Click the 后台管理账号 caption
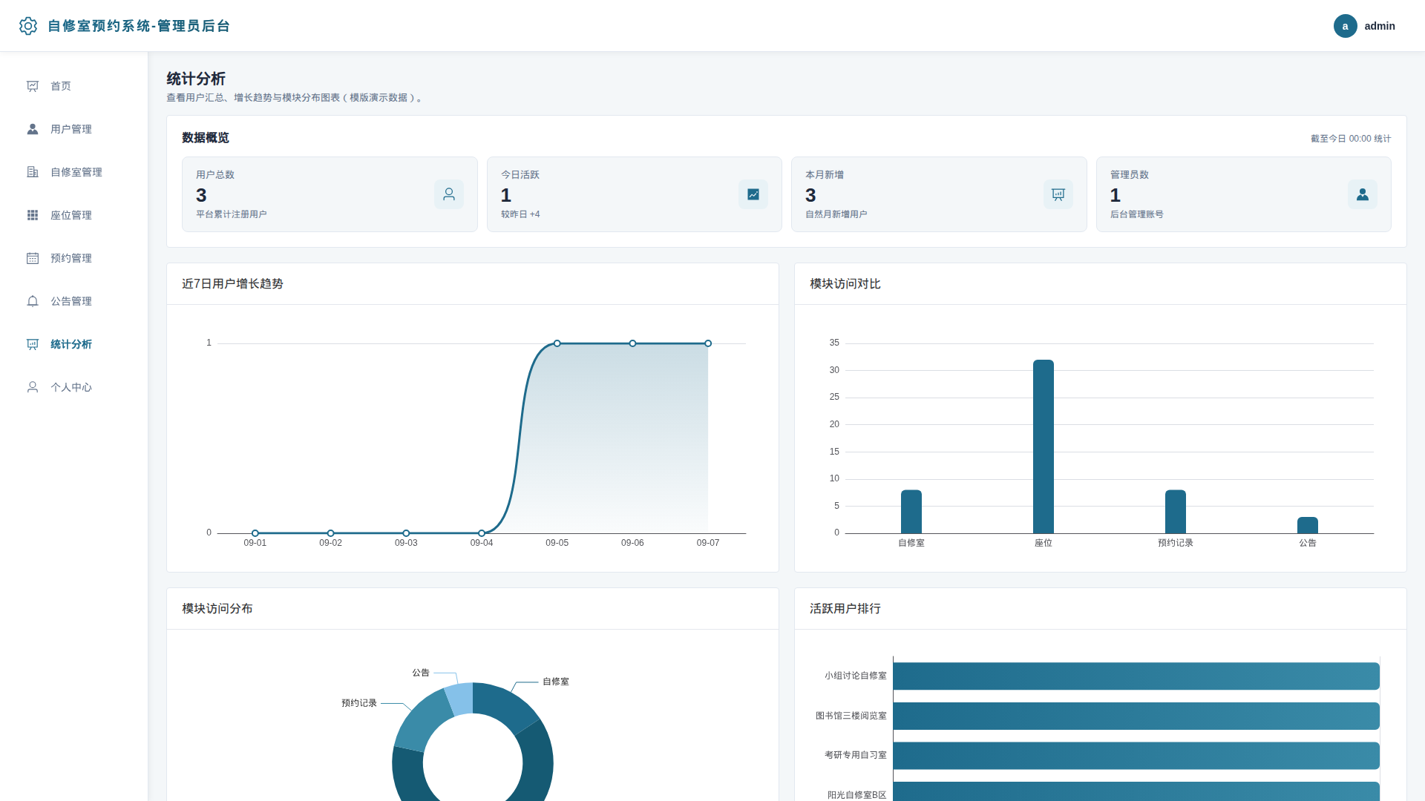 pos(1137,214)
